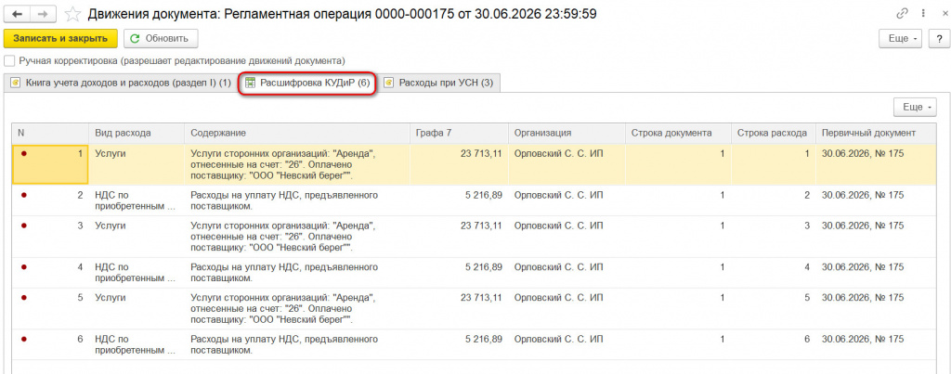Select the red dot marker in row 1
The width and height of the screenshot is (951, 374).
pyautogui.click(x=24, y=154)
